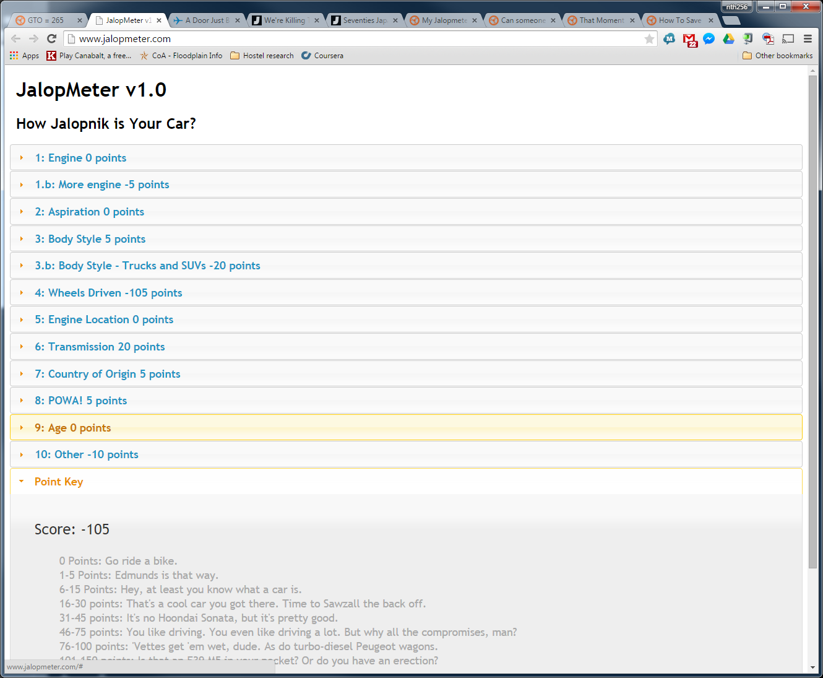Switch to the That Moment tab
823x678 pixels.
601,20
